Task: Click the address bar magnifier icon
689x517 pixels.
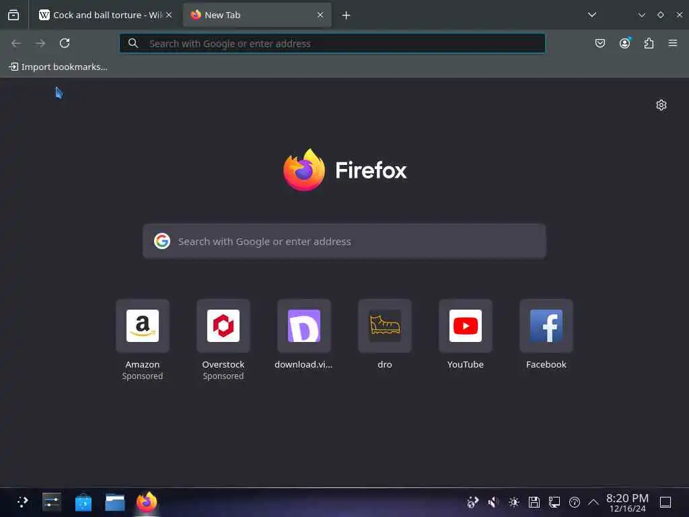Action: coord(133,43)
